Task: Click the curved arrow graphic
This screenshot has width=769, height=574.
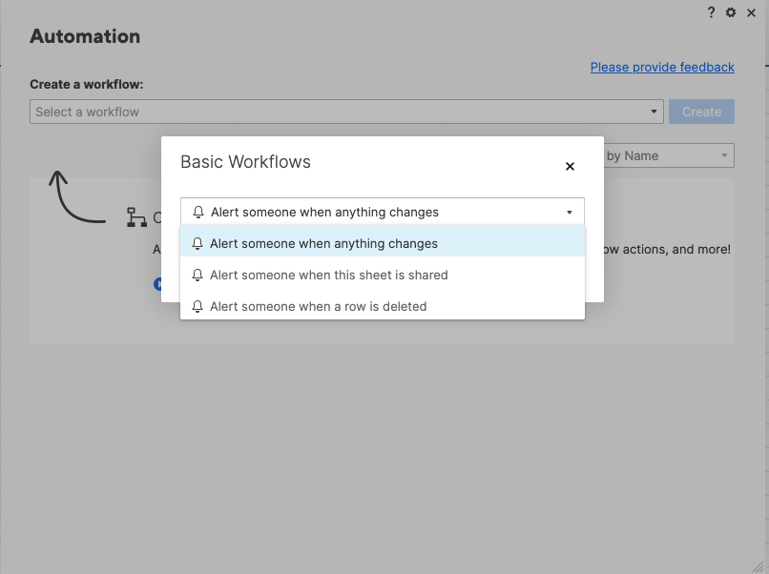Action: tap(74, 197)
